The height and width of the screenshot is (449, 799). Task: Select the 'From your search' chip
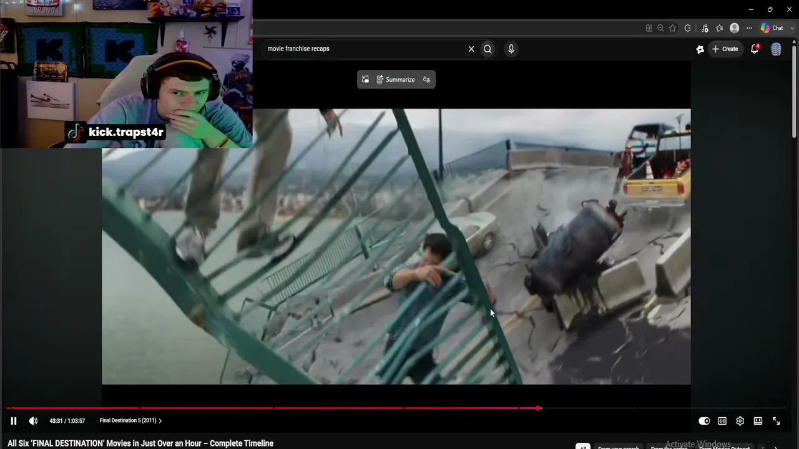click(x=619, y=447)
